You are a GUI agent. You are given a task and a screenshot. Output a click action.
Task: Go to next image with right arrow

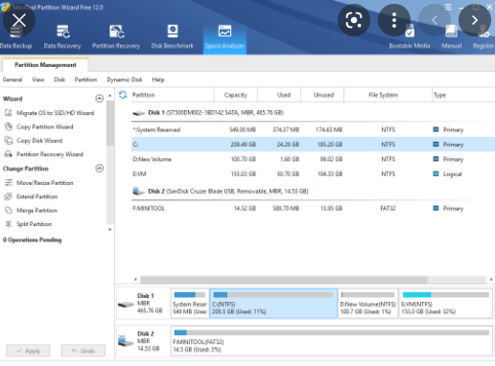(475, 20)
